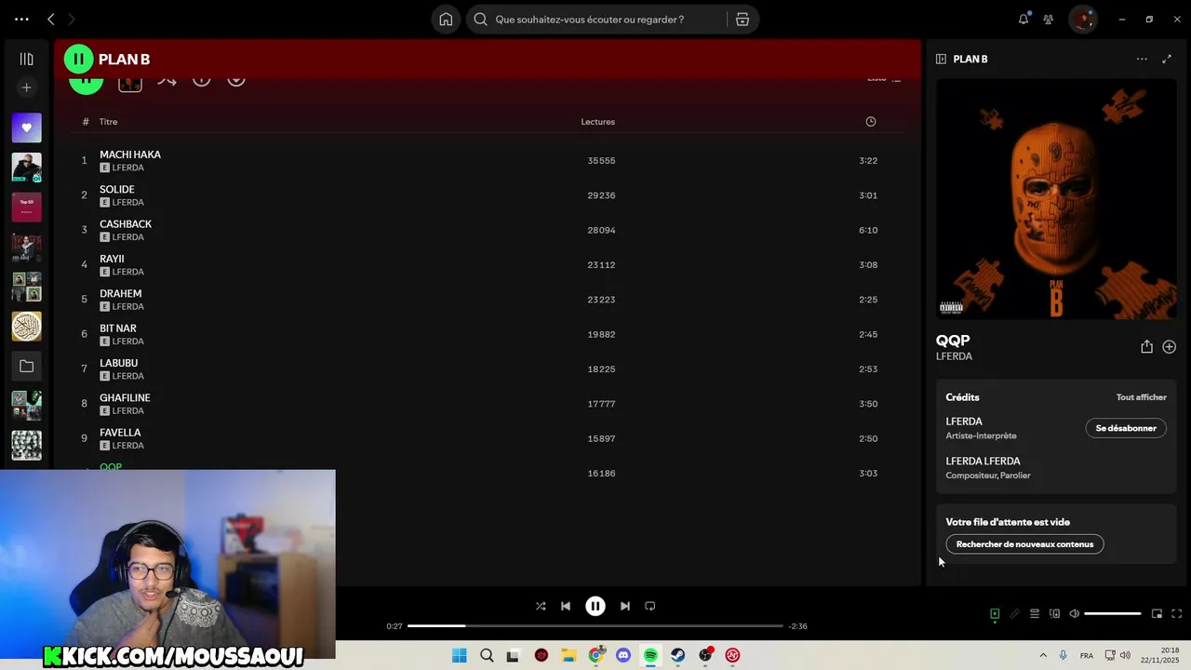
Task: Click the PLAN B album cover art
Action: pos(1056,199)
